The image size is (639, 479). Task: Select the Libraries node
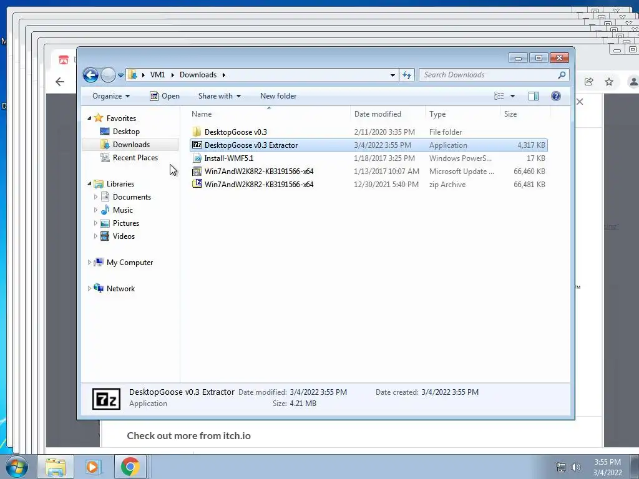point(120,184)
